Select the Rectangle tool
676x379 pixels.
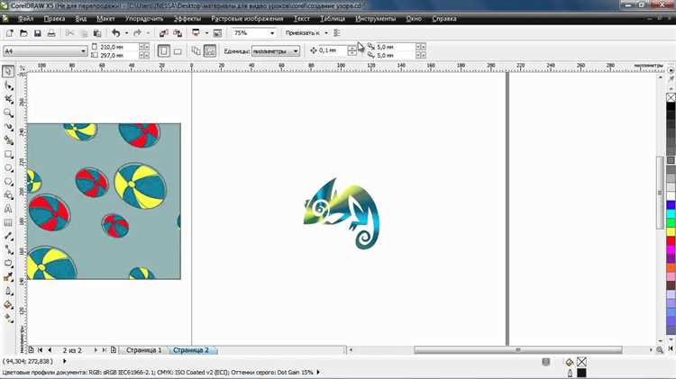pos(8,154)
